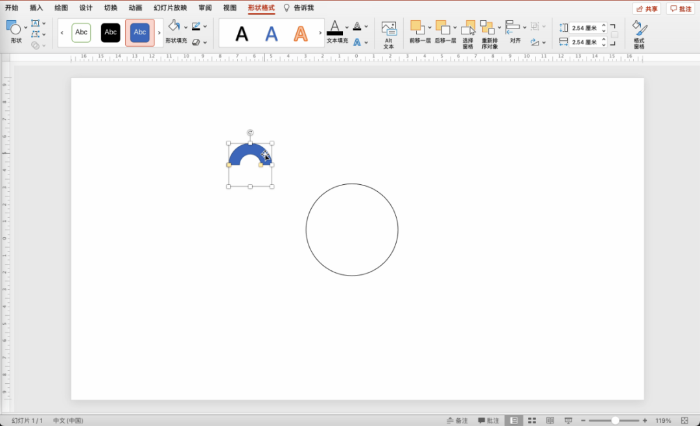Open the 切换 tab
The image size is (700, 426).
click(110, 8)
